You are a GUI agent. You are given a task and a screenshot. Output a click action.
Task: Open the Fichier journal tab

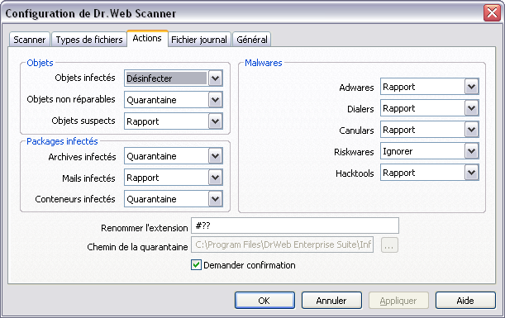[199, 40]
